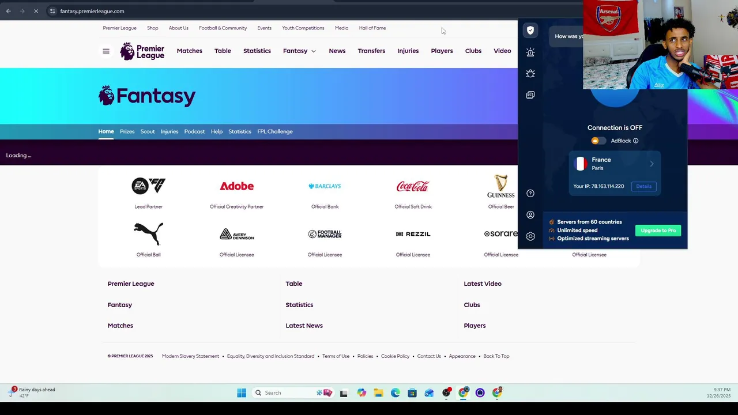The image size is (738, 415).
Task: Open the hamburger menu next to Premier League logo
Action: (x=106, y=51)
